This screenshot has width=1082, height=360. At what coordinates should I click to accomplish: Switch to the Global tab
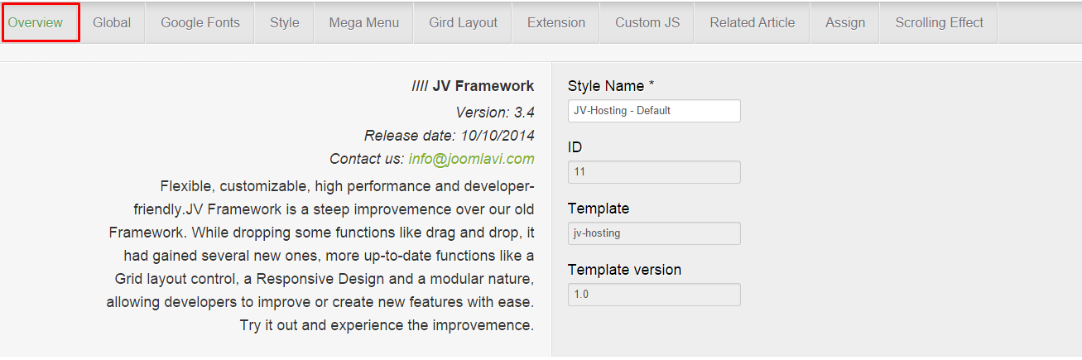click(112, 22)
